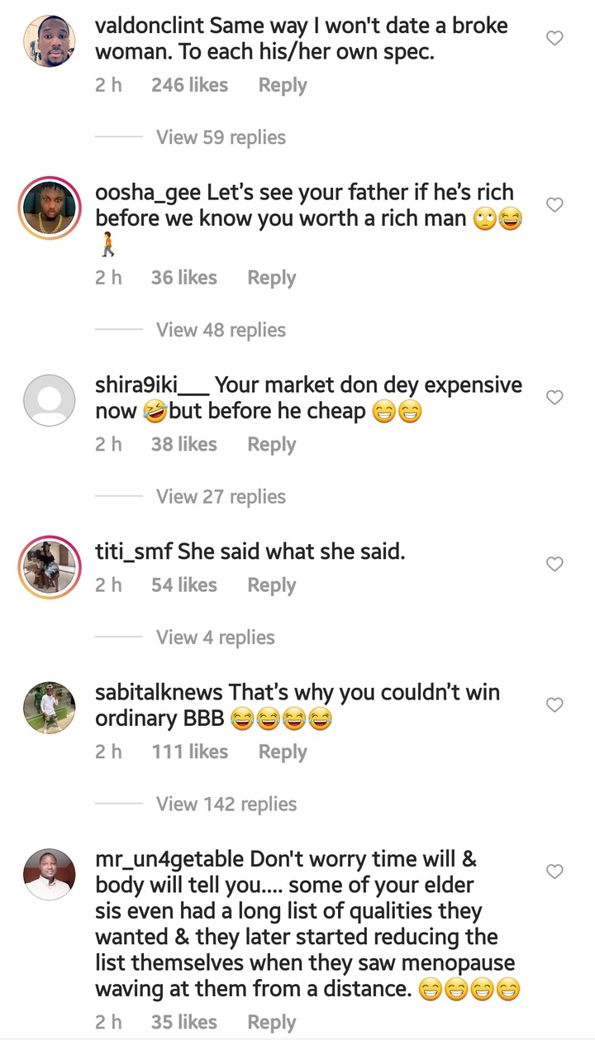View 111 likes on sabitalknews comment
The width and height of the screenshot is (595, 1041).
tap(189, 751)
